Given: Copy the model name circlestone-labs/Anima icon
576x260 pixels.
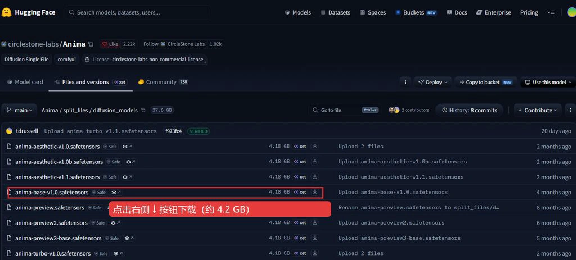Looking at the screenshot, I should point(91,44).
